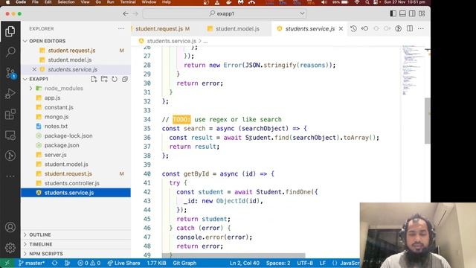Screen dimensions: 476x268
Task: Go back with the left arrow
Action: [x=126, y=13]
